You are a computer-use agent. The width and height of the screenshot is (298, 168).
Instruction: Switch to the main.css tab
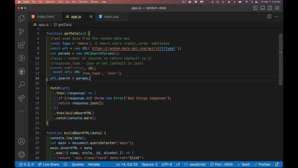pos(111,17)
